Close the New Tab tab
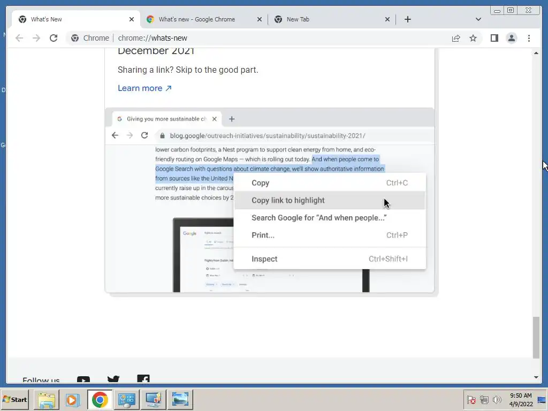 387,19
